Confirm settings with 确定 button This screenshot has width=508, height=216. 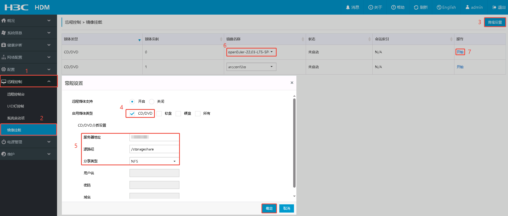269,209
